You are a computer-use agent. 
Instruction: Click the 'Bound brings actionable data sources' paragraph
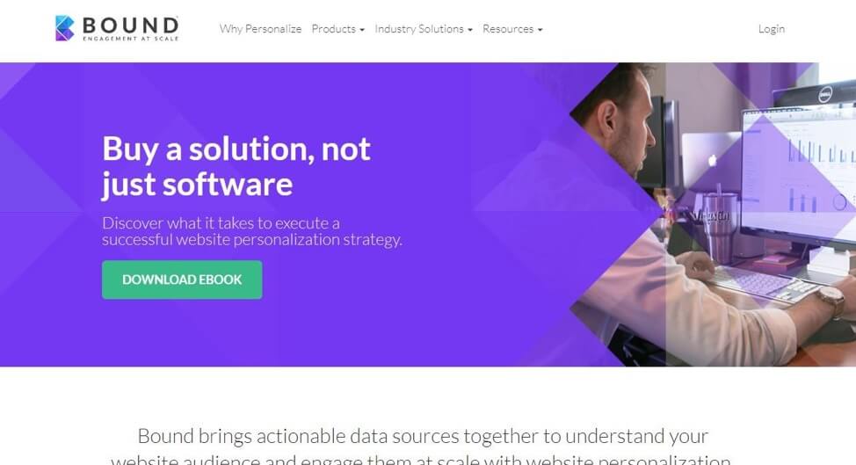coord(422,446)
